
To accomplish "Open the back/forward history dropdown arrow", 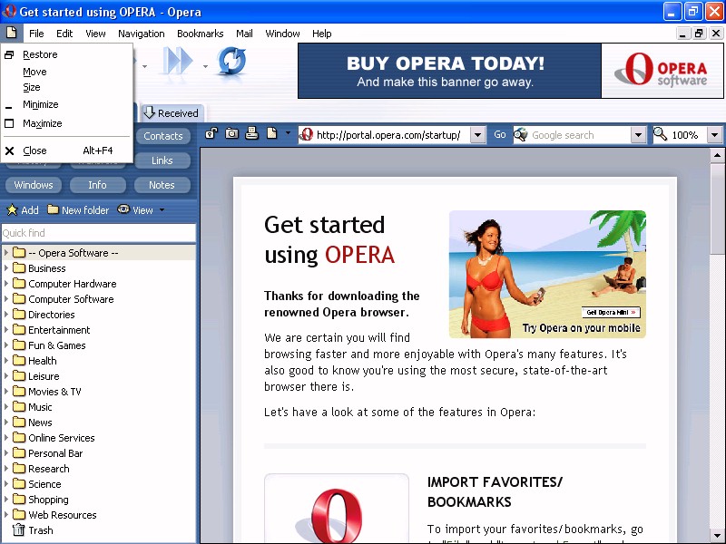I will coord(144,66).
